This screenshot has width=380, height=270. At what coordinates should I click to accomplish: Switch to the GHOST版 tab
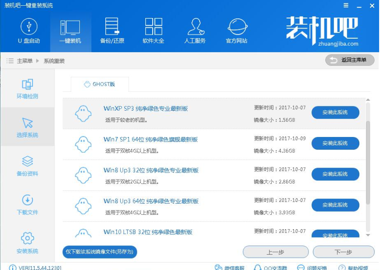pyautogui.click(x=100, y=84)
